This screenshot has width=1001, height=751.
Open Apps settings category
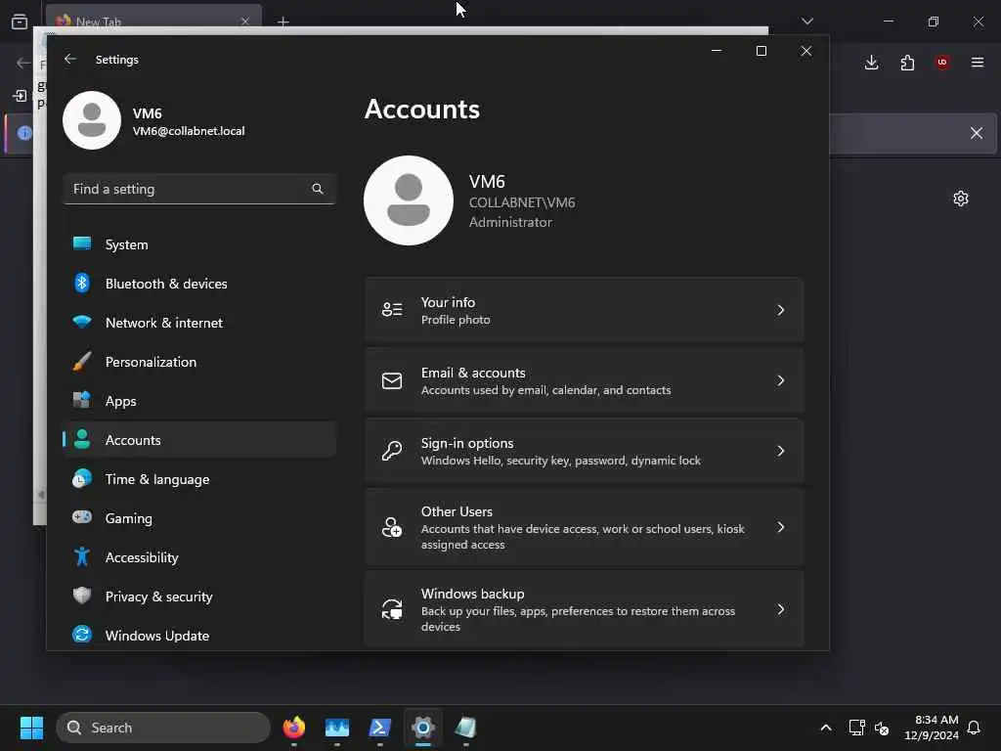199,401
